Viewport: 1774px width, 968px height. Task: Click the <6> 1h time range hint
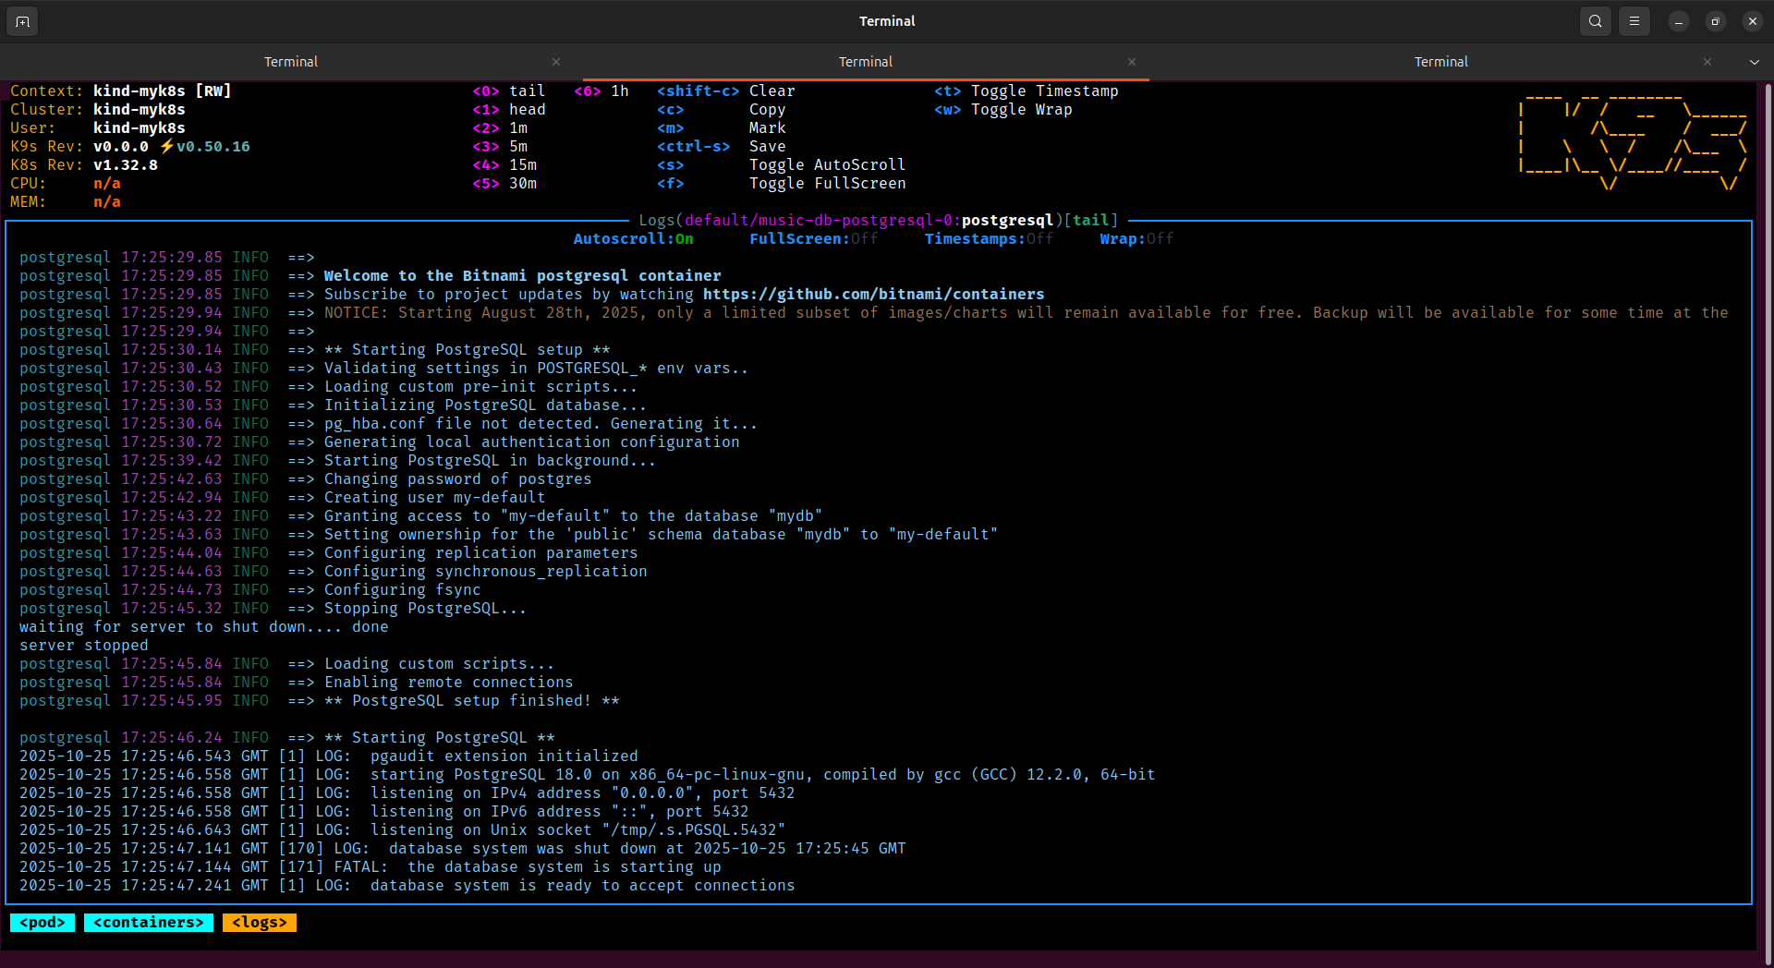tap(601, 91)
